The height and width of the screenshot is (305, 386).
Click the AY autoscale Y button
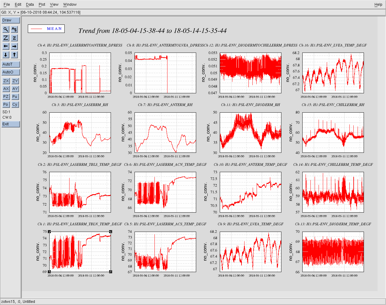[15, 89]
